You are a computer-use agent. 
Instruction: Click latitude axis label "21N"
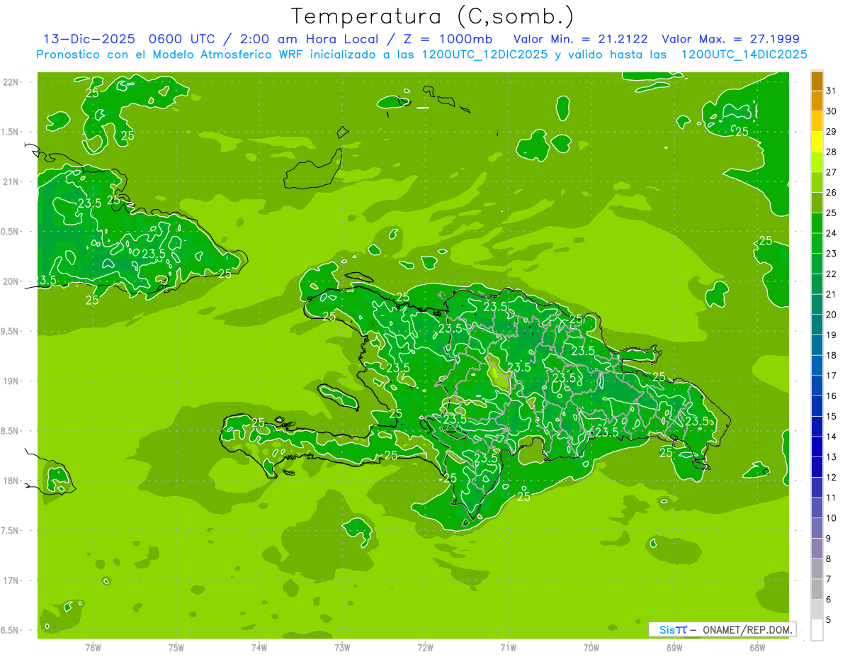tap(11, 182)
